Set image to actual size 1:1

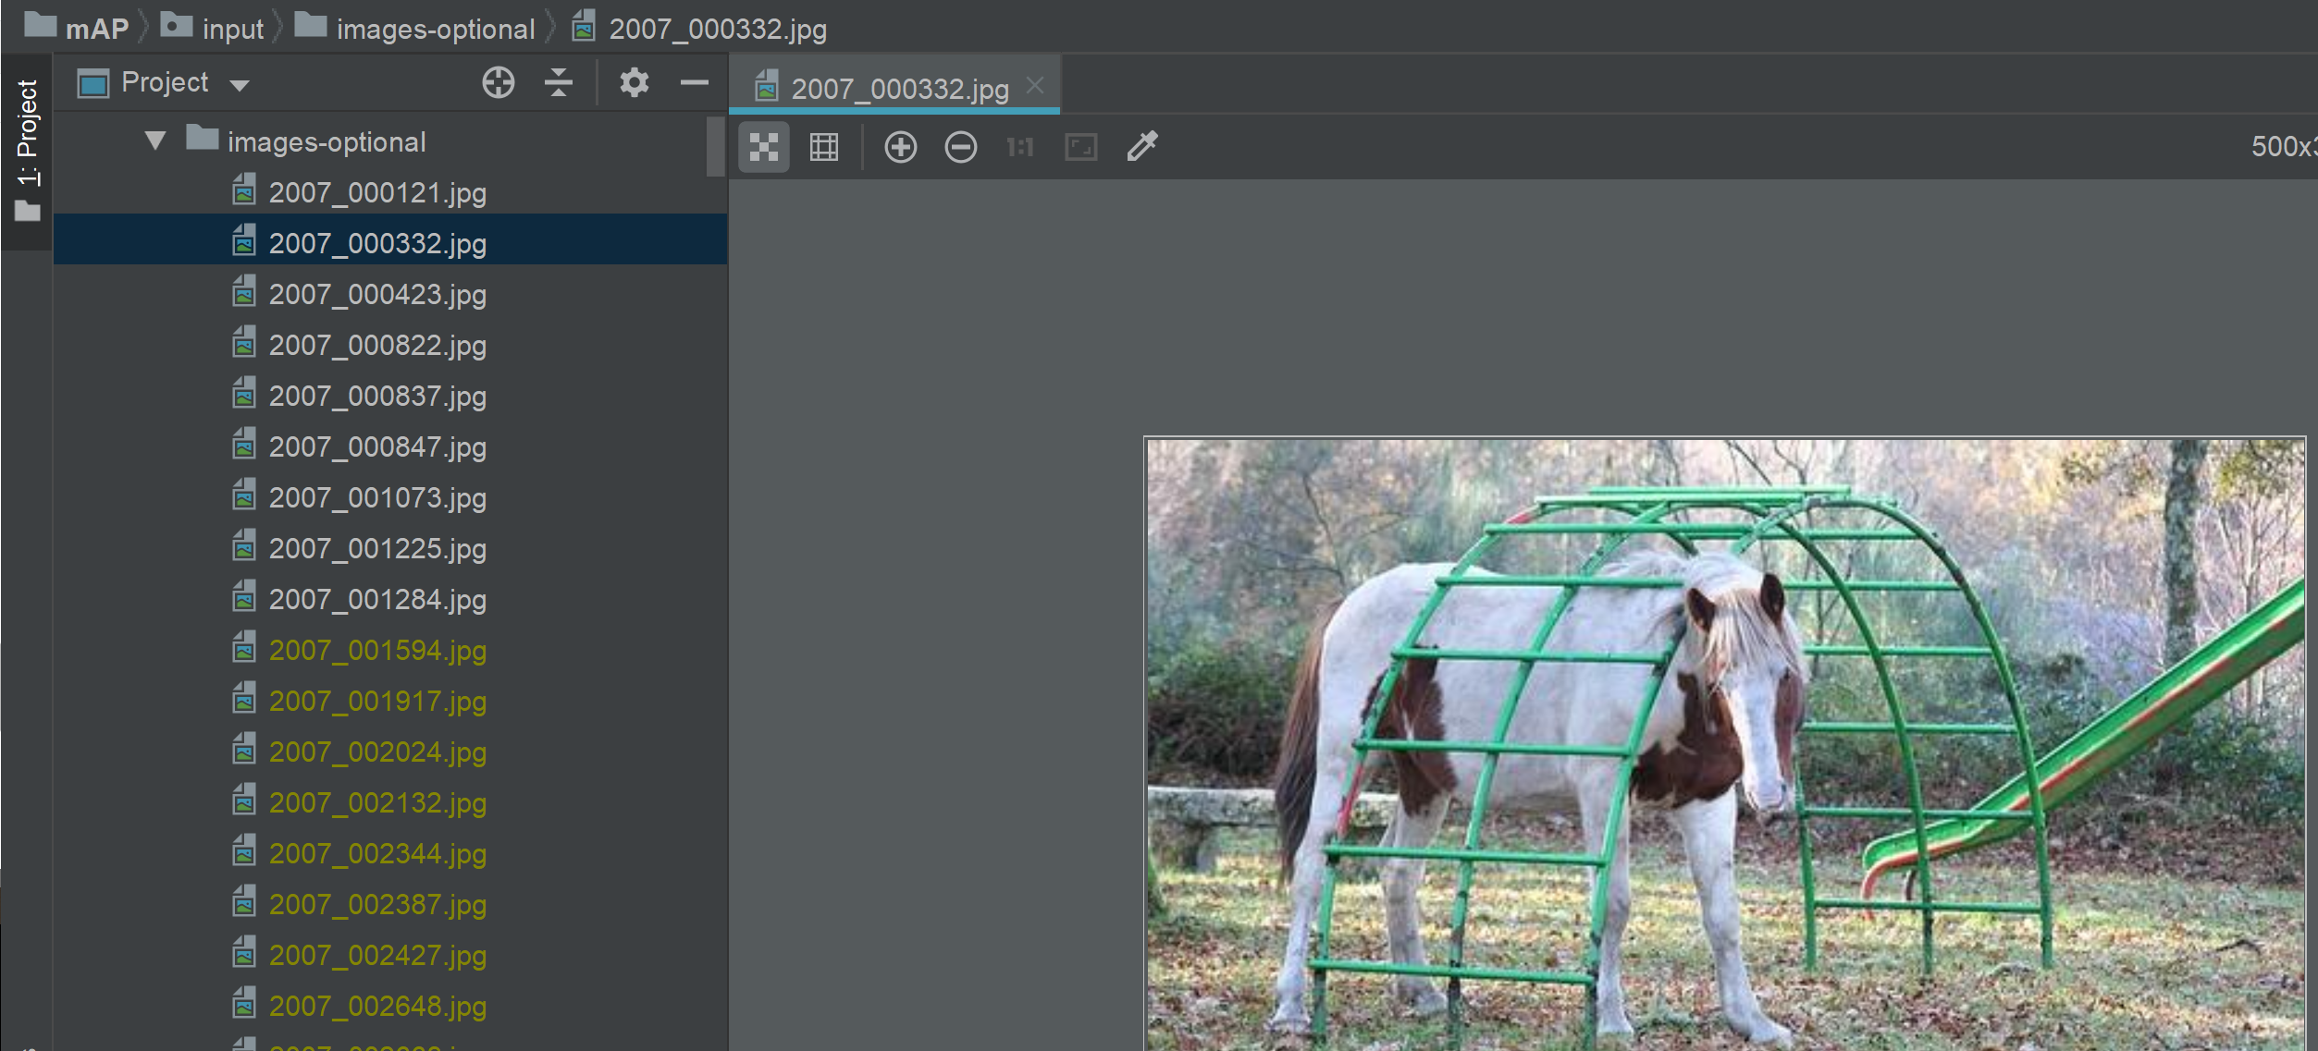(x=1019, y=147)
